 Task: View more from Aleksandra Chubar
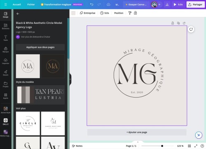[x=35, y=37]
